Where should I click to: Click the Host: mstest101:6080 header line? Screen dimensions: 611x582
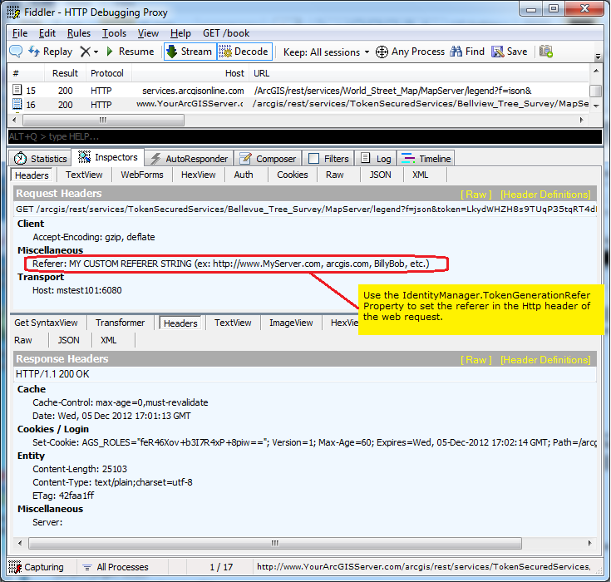77,290
